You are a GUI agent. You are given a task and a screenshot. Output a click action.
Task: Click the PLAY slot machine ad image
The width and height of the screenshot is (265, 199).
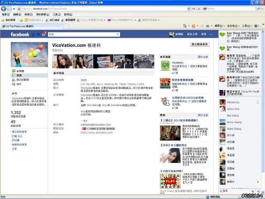coord(170,181)
